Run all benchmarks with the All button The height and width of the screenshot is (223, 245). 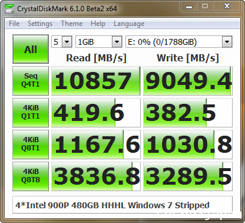point(31,49)
